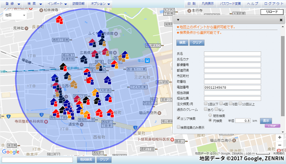Select the 円検索 radio button
Image resolution: width=286 pixels, height=164 pixels.
click(x=210, y=120)
